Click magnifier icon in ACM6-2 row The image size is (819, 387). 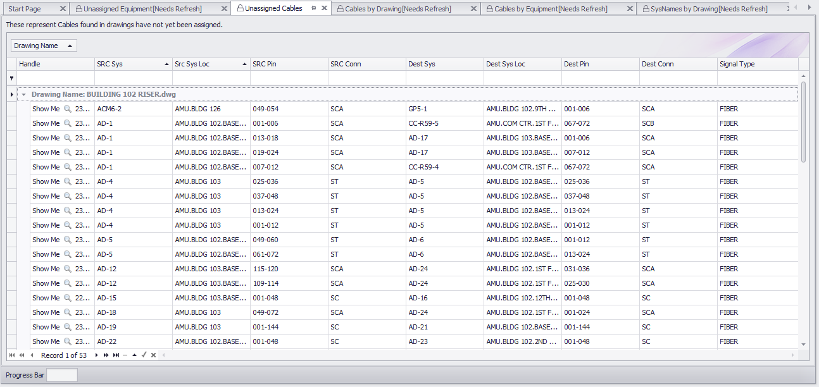click(x=68, y=109)
